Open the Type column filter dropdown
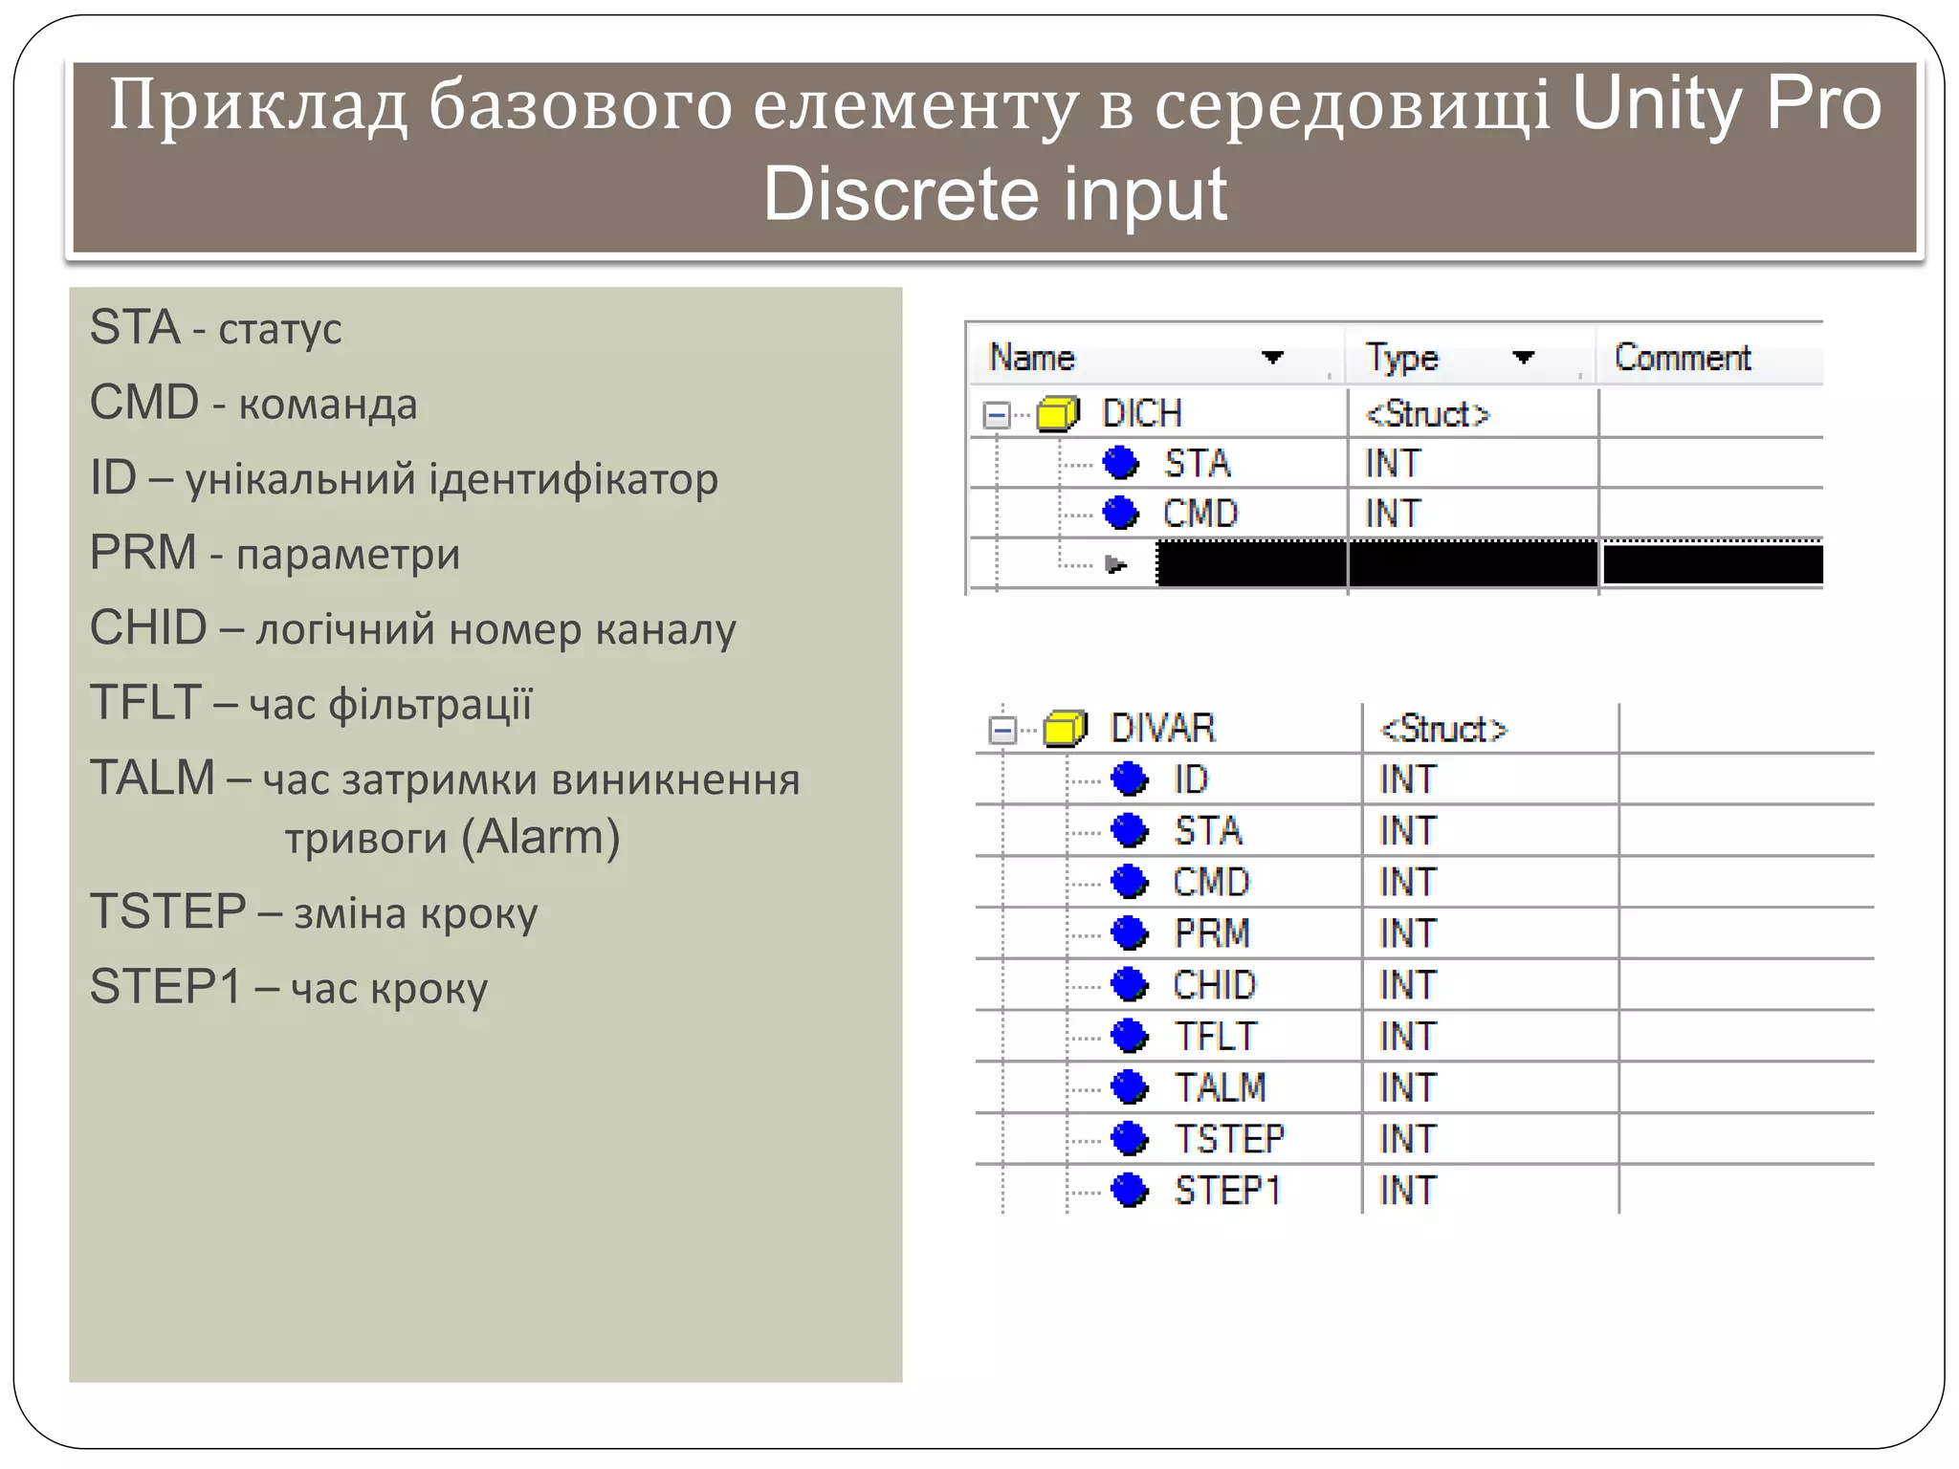 [1524, 358]
